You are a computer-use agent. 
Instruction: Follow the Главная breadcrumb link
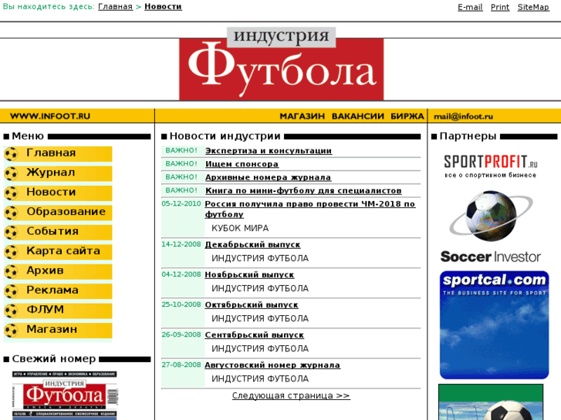coord(115,7)
